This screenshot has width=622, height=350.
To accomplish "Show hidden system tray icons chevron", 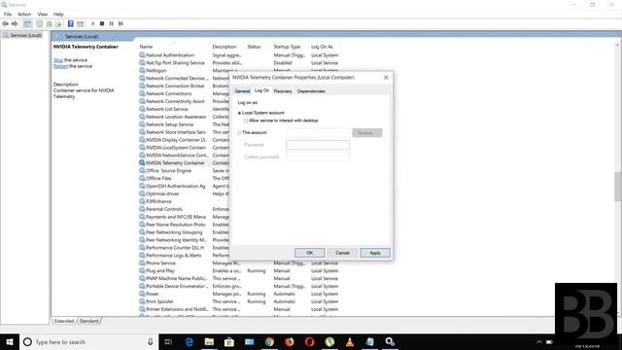I will (538, 341).
